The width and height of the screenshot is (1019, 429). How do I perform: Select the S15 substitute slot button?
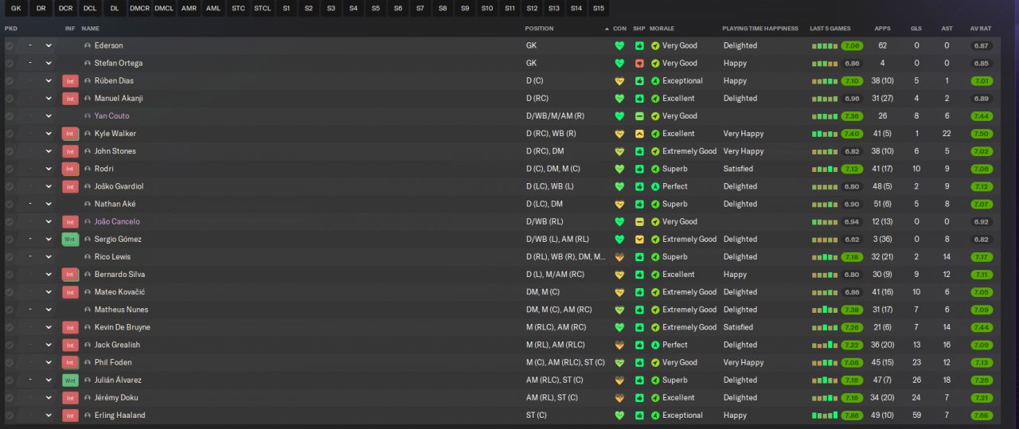point(598,8)
